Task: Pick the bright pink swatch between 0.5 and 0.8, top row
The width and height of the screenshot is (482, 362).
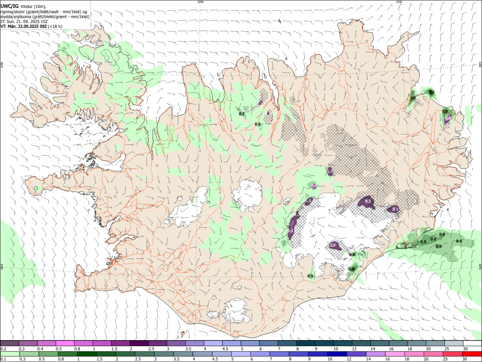Action: [65, 343]
